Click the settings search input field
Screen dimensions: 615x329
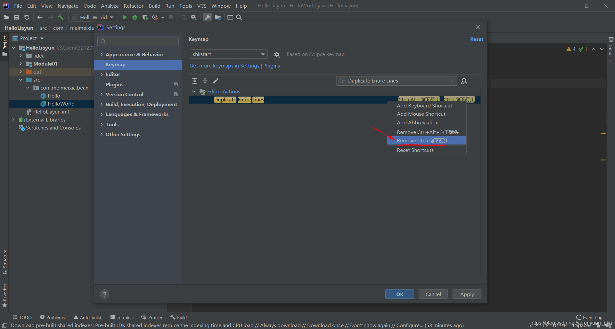pos(138,41)
